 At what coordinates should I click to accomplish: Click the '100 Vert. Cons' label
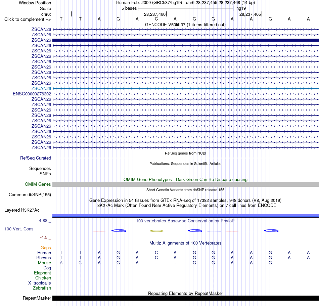point(19,229)
